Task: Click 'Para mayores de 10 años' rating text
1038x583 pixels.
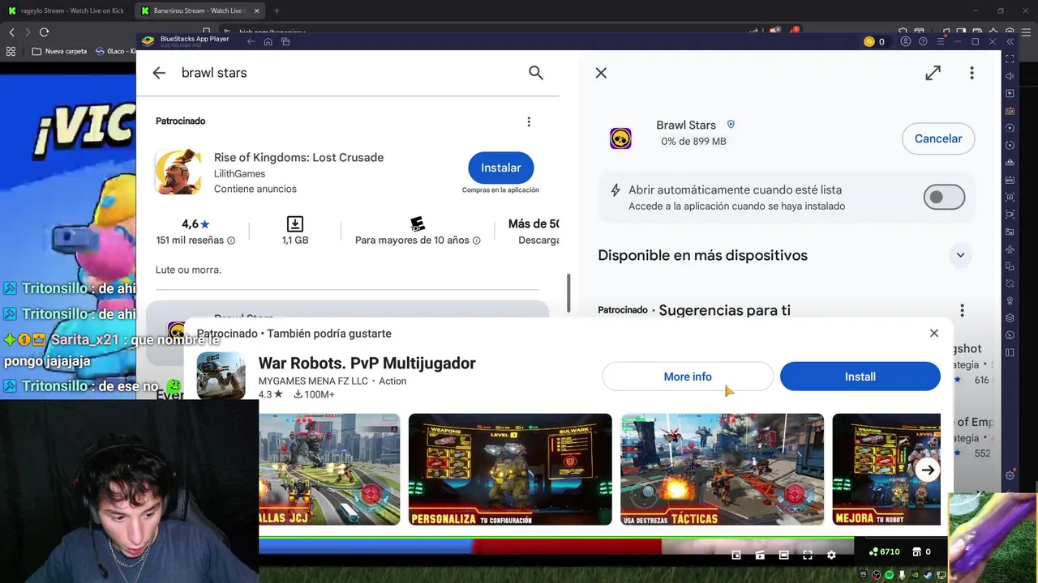Action: [418, 240]
